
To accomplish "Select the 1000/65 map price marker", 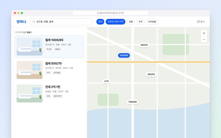I will point(124,55).
